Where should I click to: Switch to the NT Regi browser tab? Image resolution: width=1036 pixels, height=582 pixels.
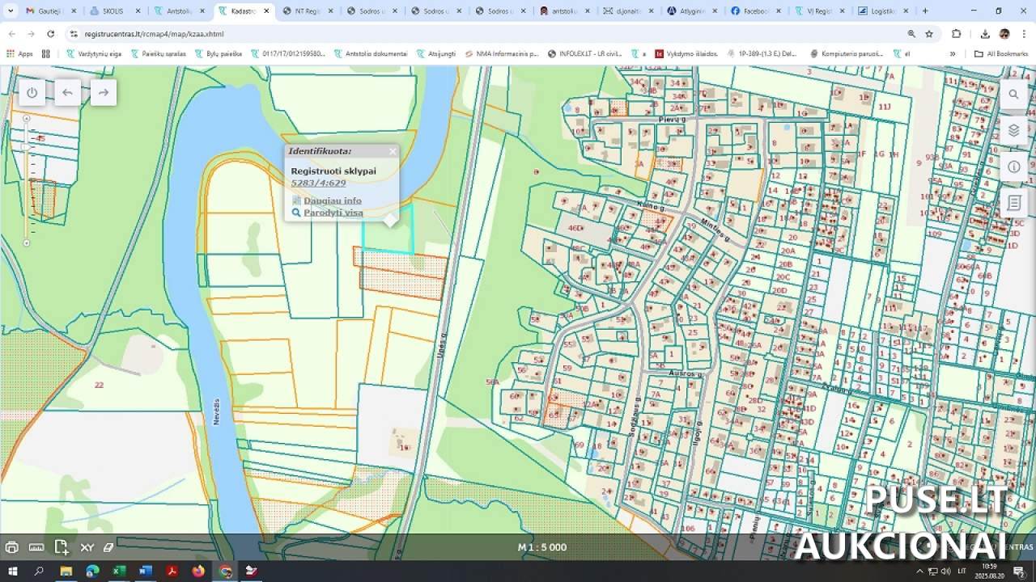[x=308, y=11]
